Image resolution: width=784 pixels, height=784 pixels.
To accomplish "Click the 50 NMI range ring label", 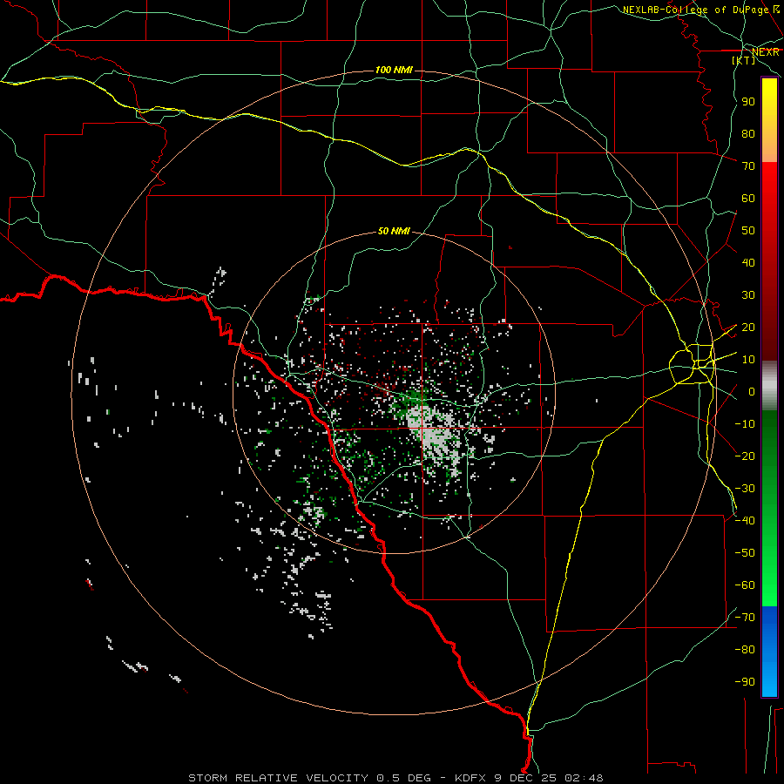I will point(394,231).
